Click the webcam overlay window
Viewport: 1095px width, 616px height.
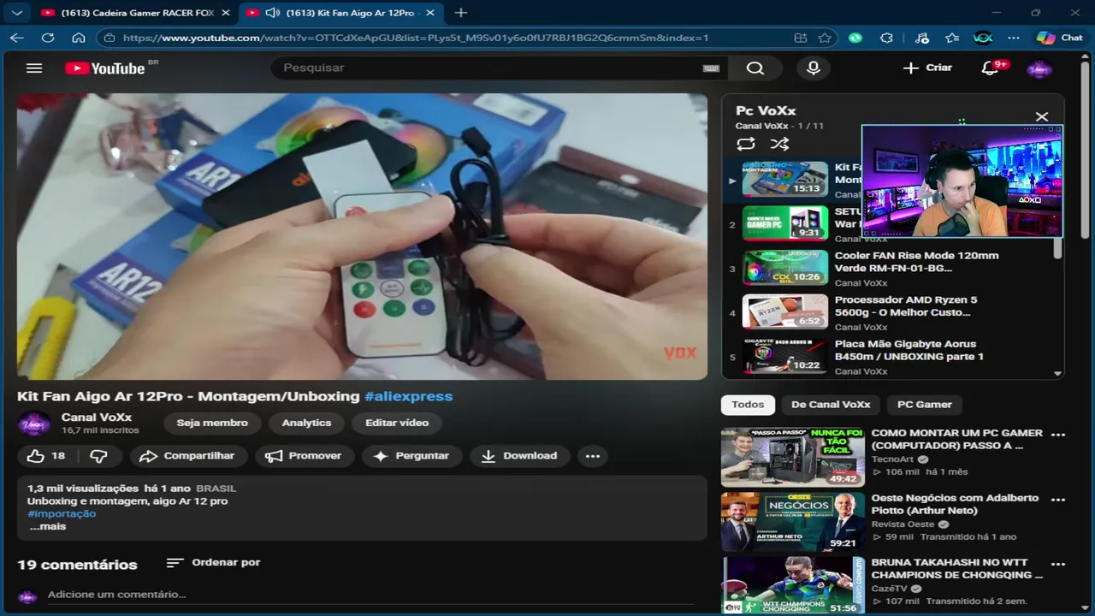[x=962, y=181]
